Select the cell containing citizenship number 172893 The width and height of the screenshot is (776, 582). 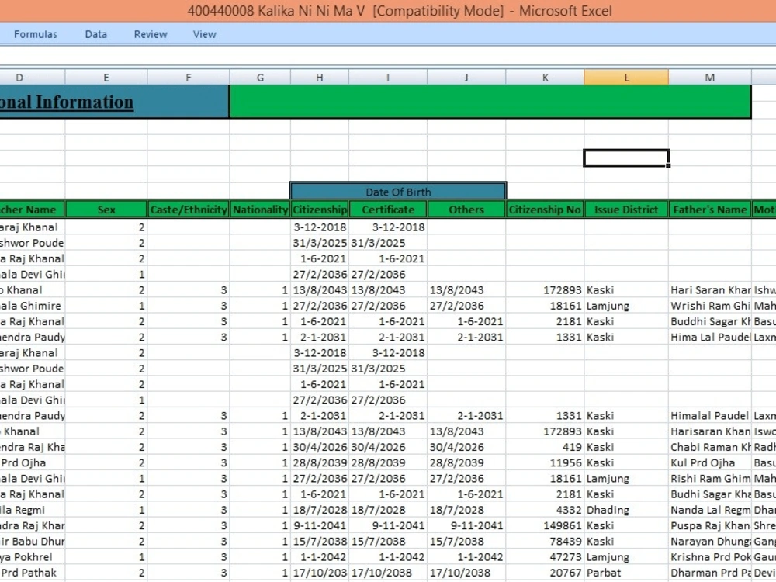(546, 289)
